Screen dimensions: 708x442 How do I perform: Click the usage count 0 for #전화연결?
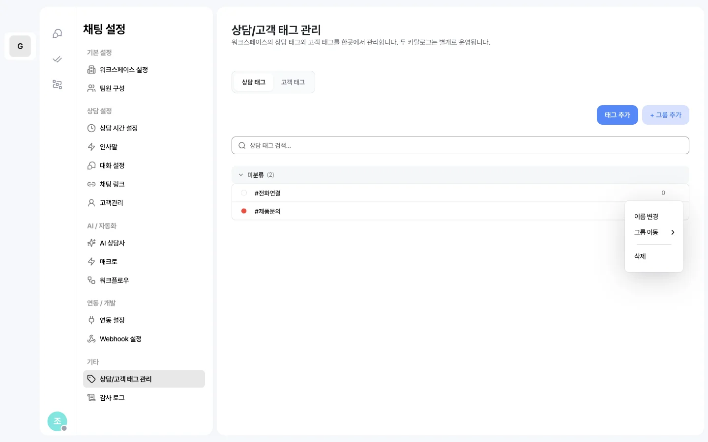point(663,193)
